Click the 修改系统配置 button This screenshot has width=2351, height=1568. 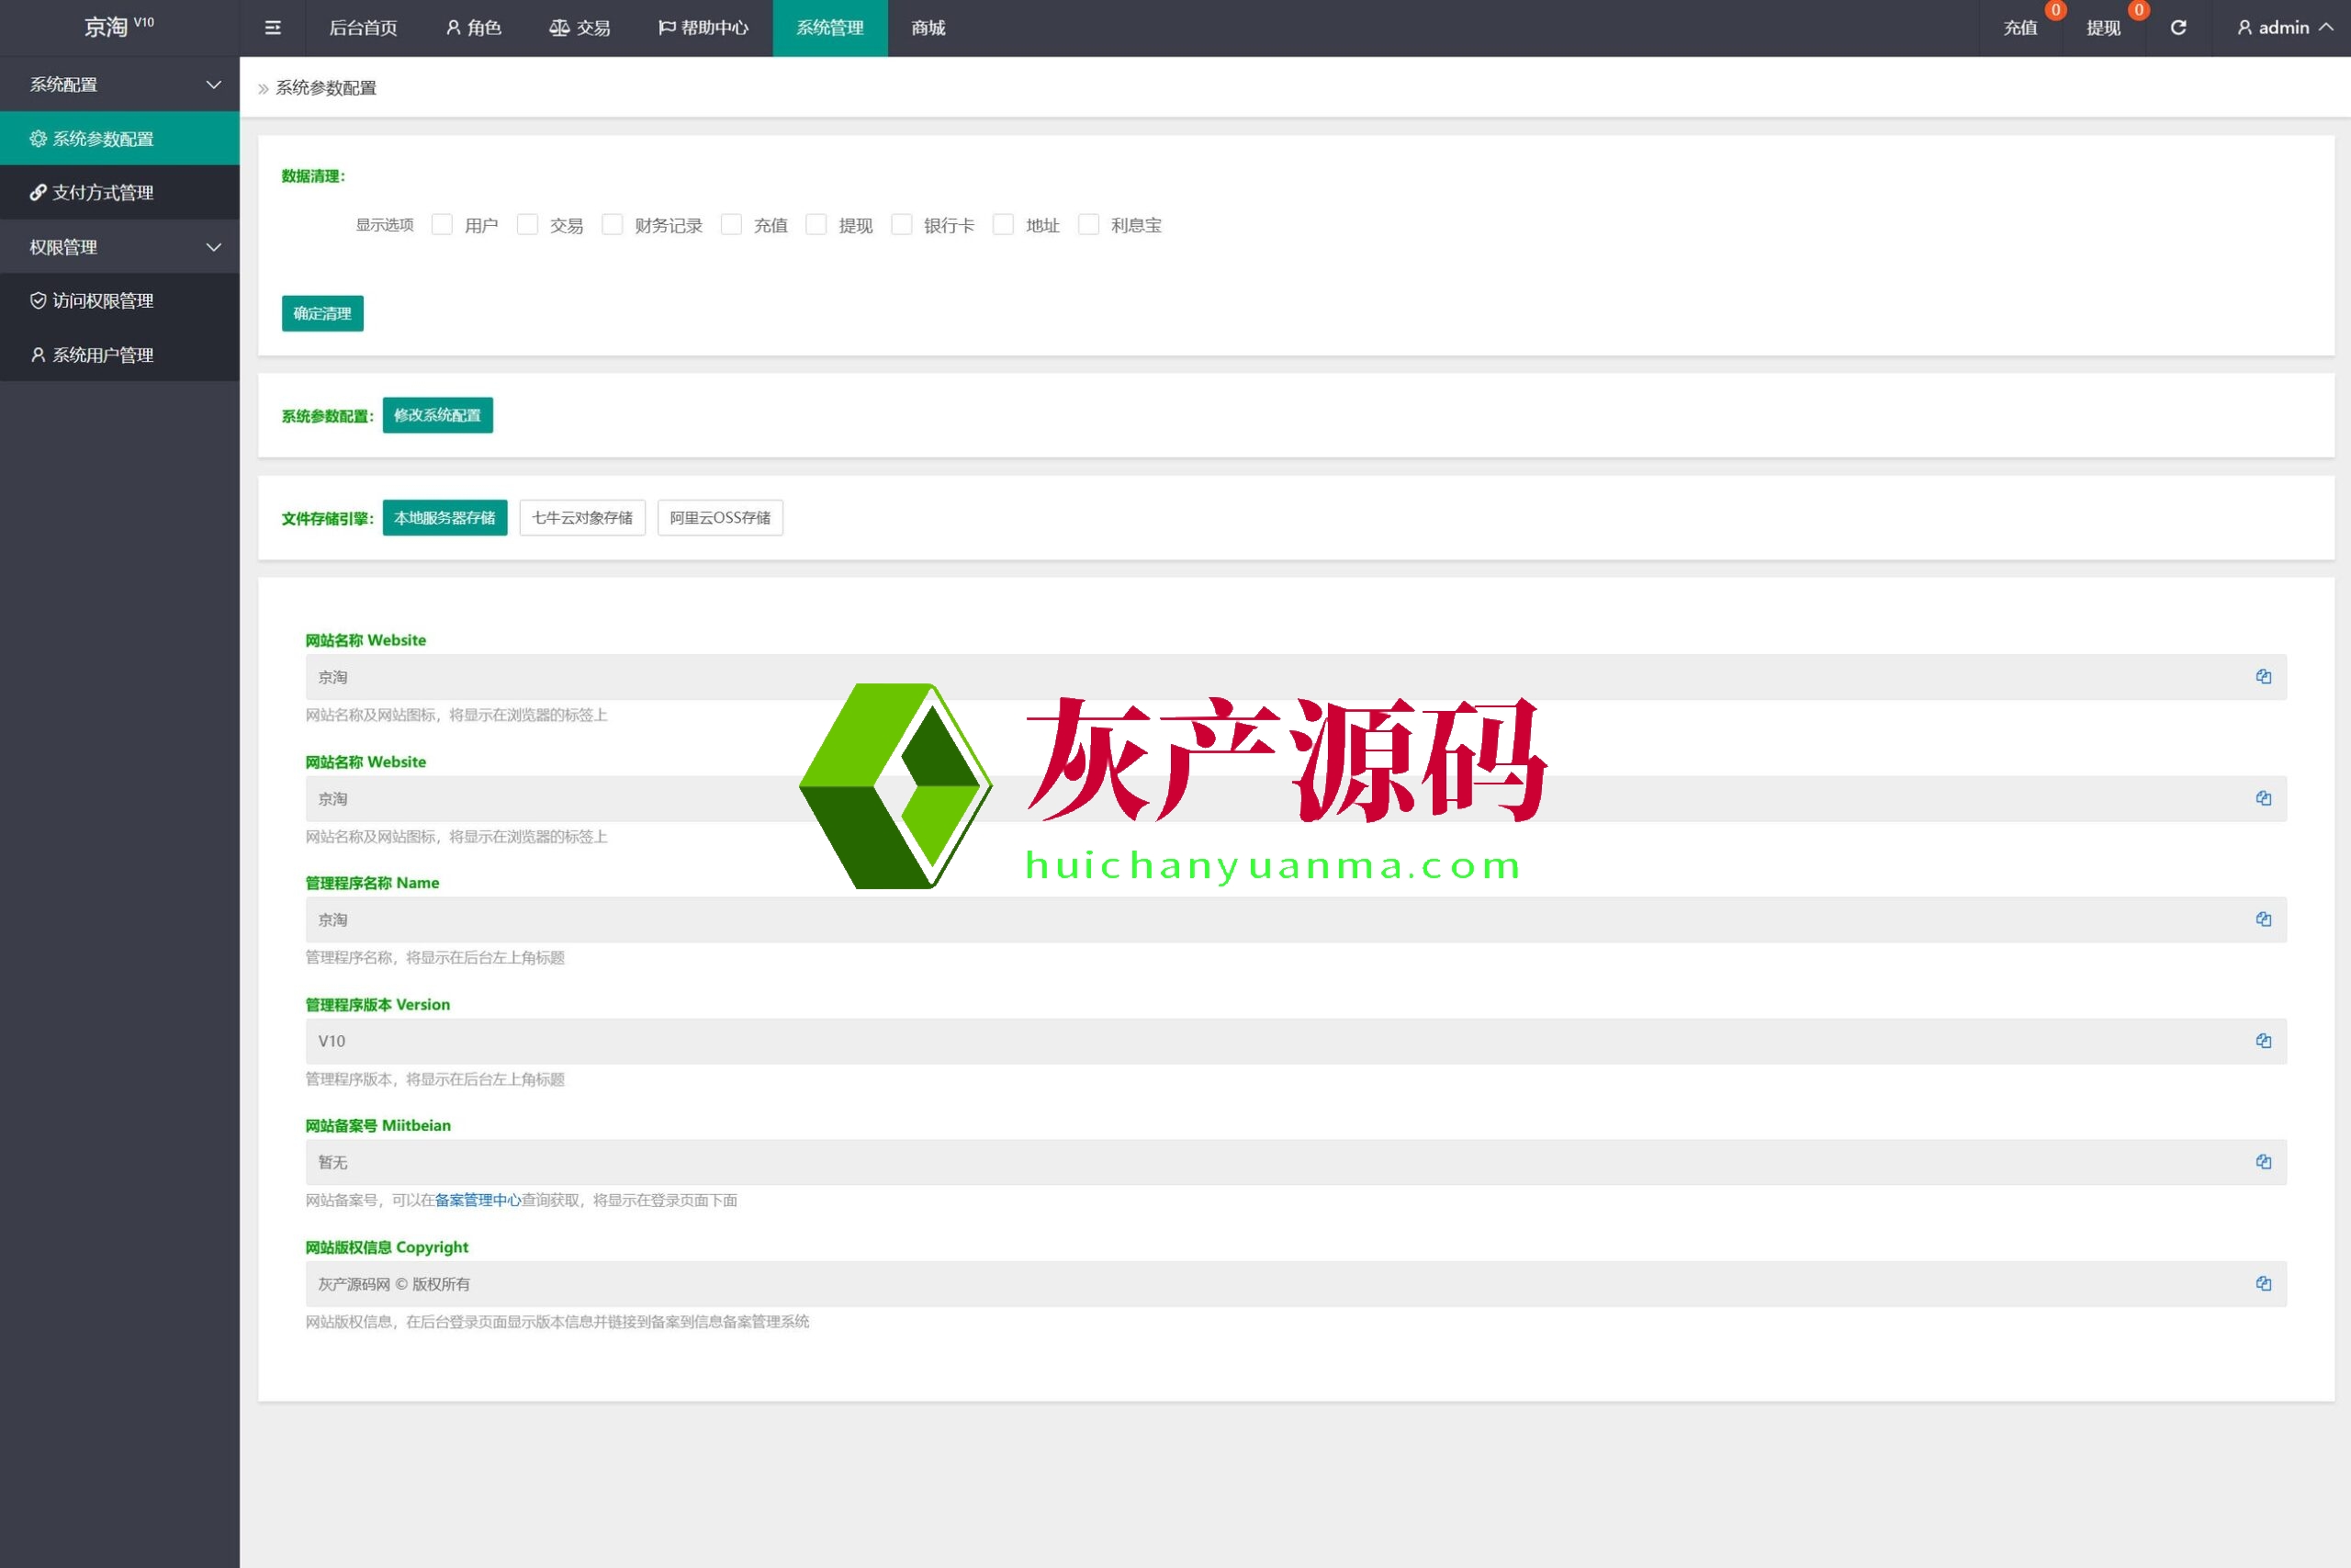pos(437,415)
